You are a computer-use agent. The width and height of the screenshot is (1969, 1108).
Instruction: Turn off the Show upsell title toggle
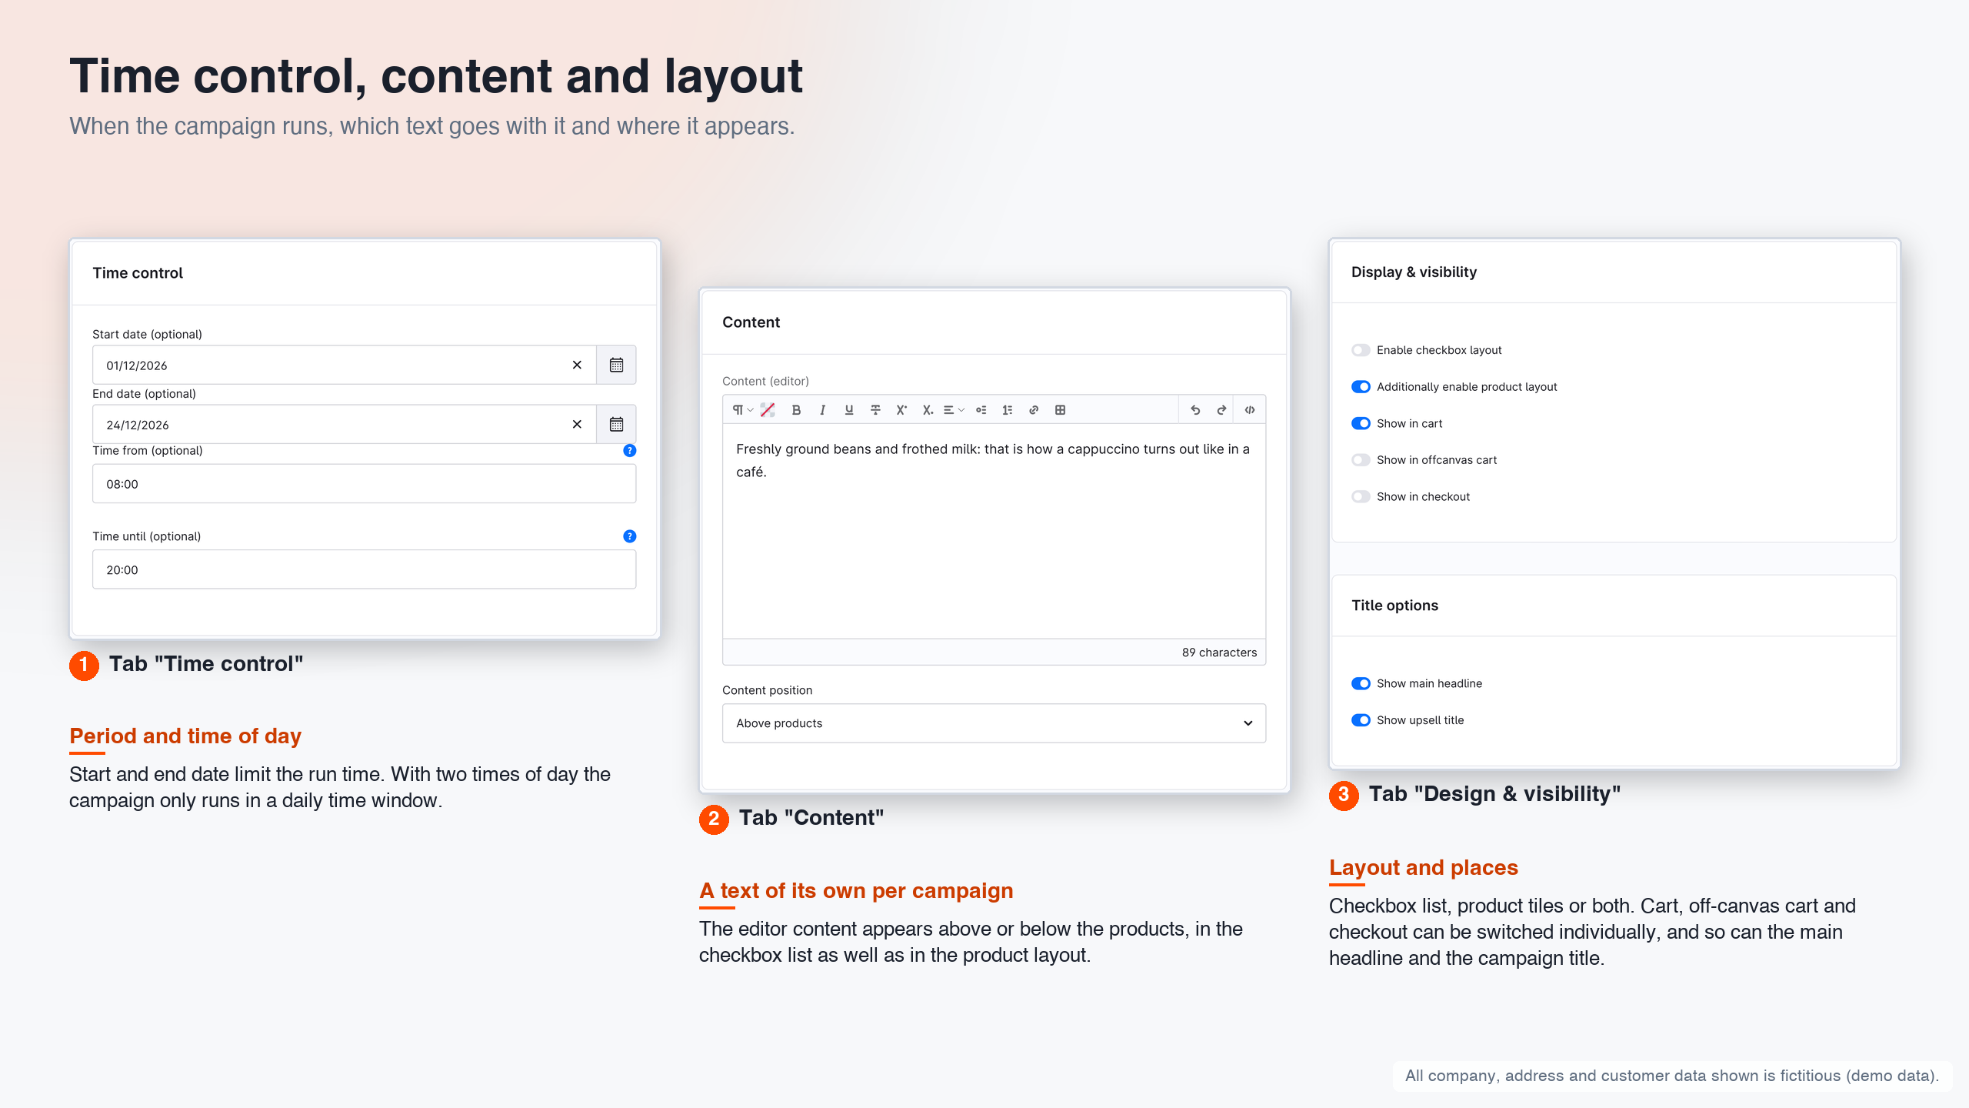[1361, 720]
